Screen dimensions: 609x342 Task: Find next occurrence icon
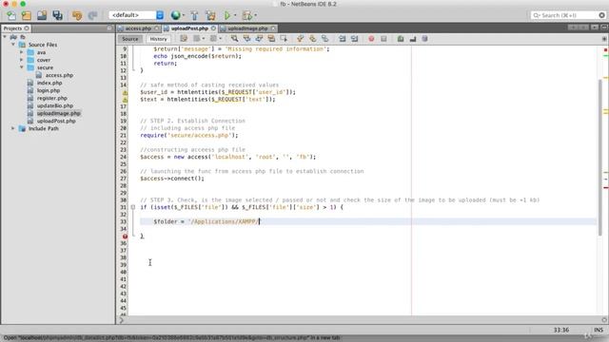(x=259, y=39)
